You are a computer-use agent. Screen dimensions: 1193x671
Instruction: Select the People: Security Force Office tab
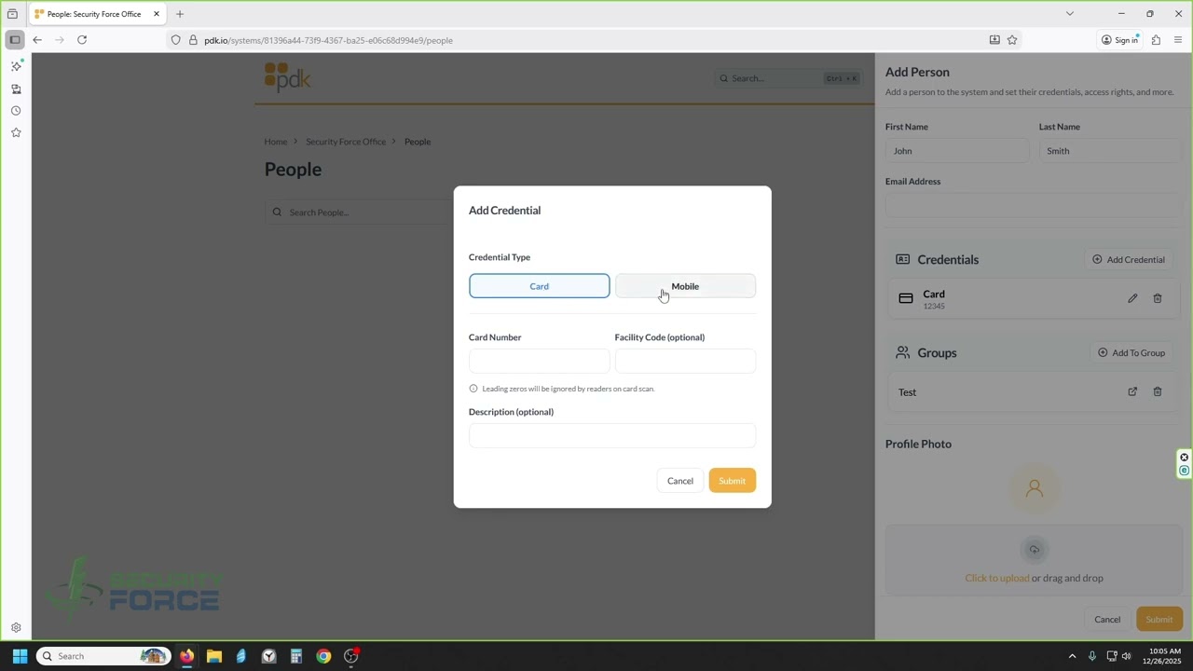98,14
